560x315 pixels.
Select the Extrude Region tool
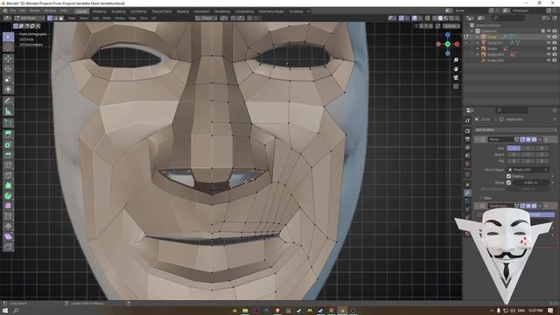coord(8,134)
